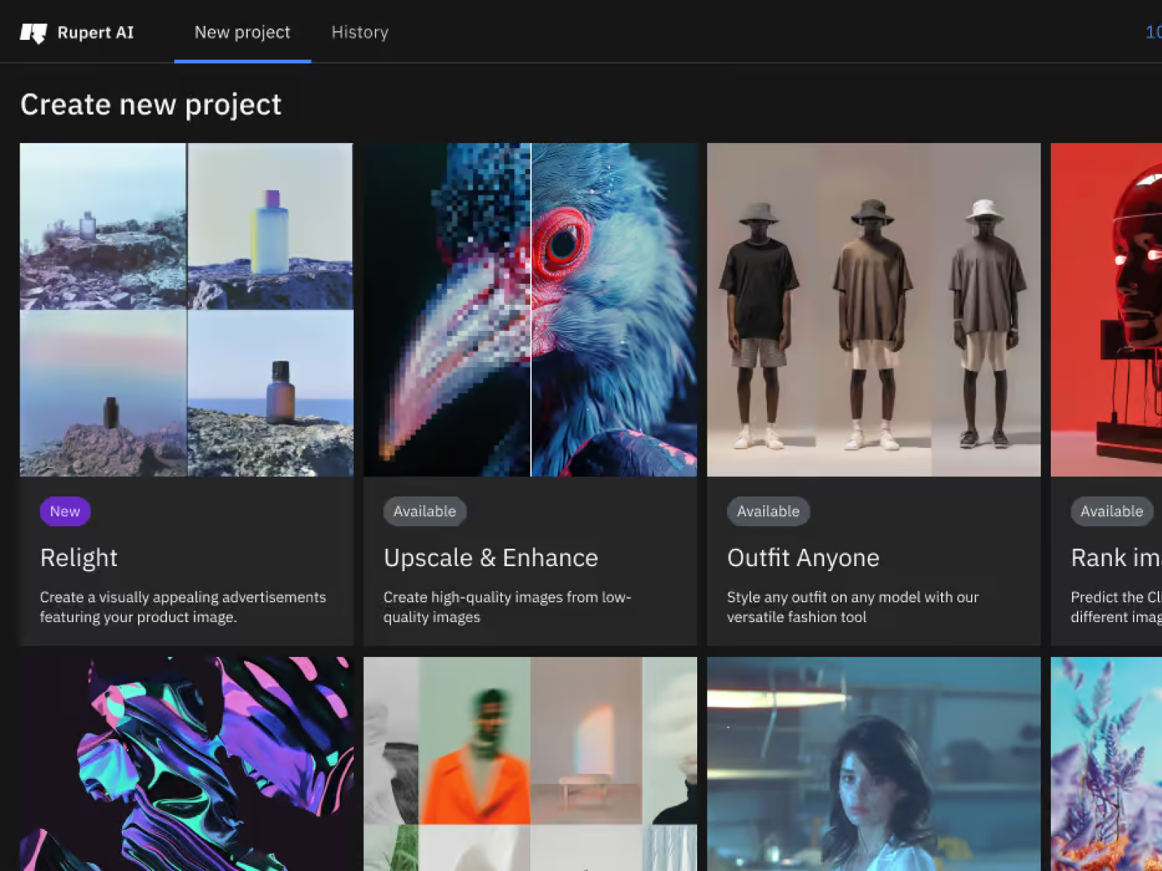The image size is (1162, 871).
Task: Open the orange jacket collage thumbnail
Action: [530, 764]
